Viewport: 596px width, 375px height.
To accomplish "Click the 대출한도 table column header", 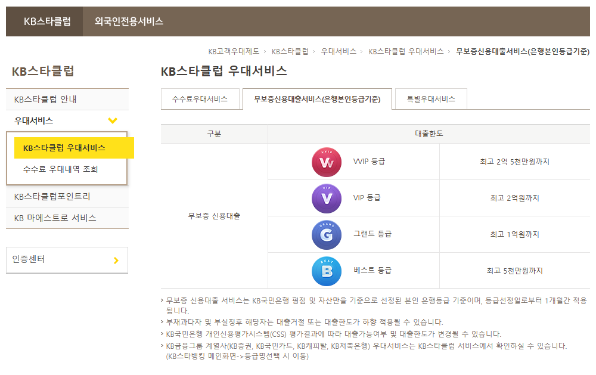I will [429, 134].
